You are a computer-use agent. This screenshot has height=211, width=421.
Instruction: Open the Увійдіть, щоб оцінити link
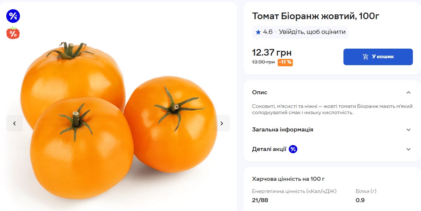pyautogui.click(x=312, y=32)
